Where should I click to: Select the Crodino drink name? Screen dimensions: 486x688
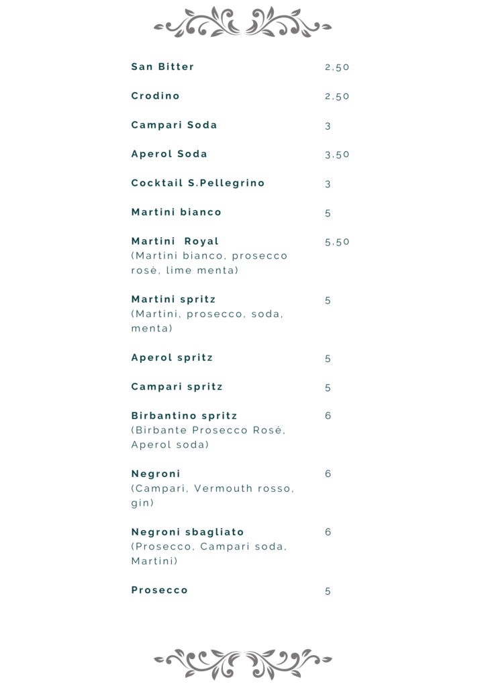(x=156, y=95)
